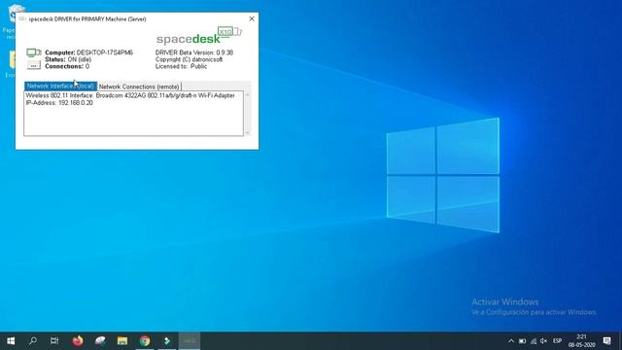Click the spacedesk X10 logo
This screenshot has width=622, height=350.
pos(199,36)
